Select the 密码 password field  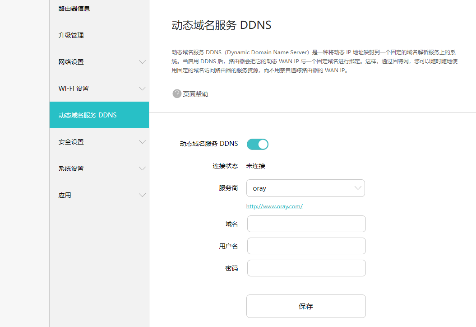(306, 268)
